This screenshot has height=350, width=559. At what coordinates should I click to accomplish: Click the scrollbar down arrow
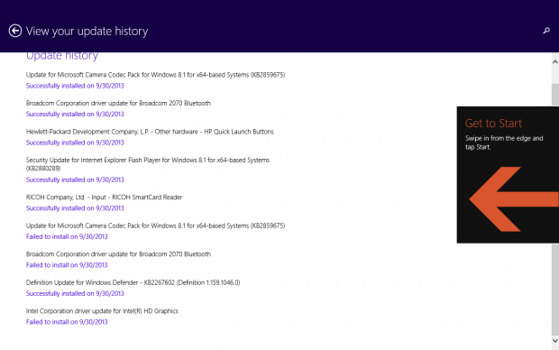click(555, 341)
